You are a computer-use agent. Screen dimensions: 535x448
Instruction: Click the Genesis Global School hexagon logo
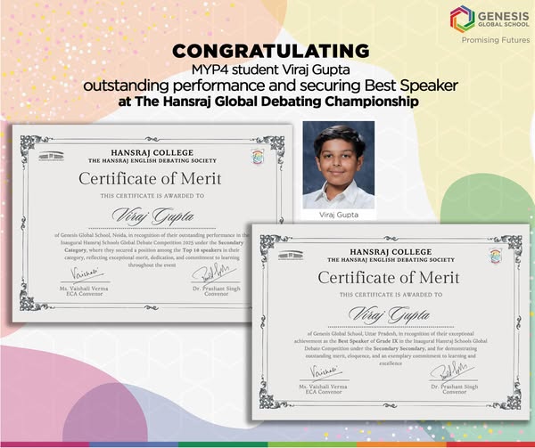[x=463, y=18]
